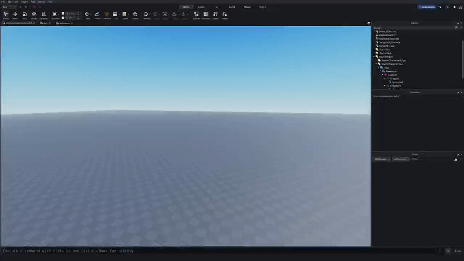
Task: Switch to the Home ribbon tab
Action: pos(186,7)
